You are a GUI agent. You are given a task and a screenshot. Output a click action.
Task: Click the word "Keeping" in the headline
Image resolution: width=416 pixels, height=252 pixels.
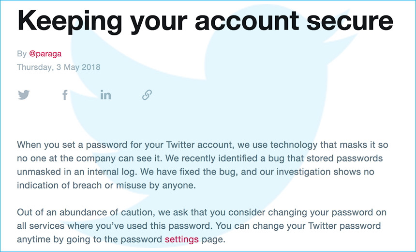coord(70,21)
